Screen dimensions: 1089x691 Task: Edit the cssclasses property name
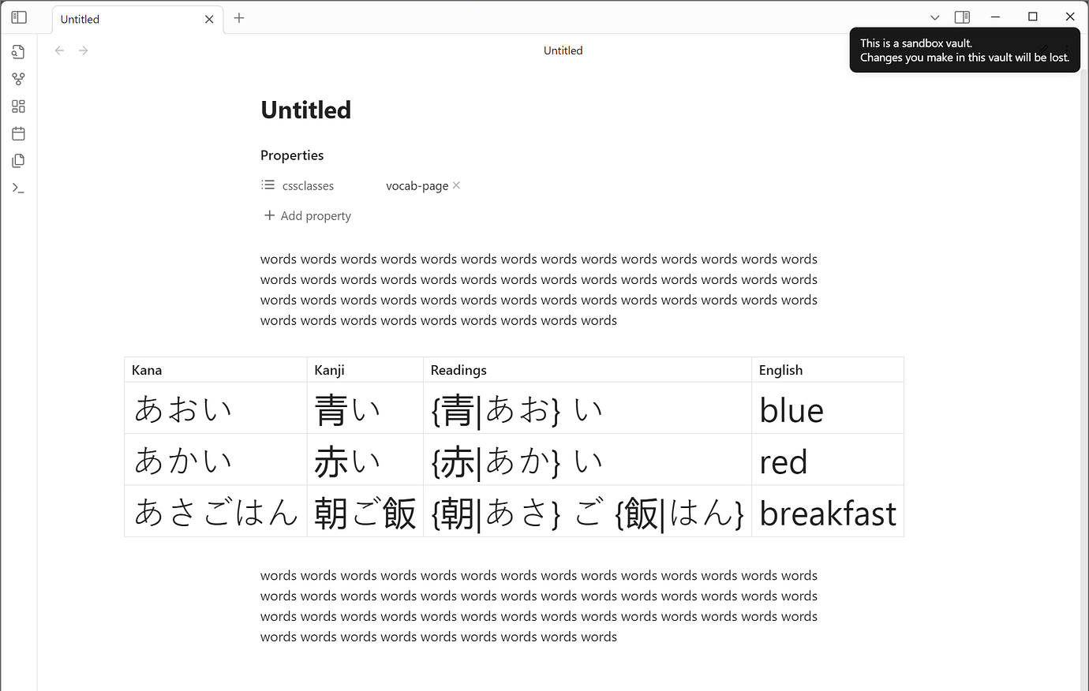[308, 186]
